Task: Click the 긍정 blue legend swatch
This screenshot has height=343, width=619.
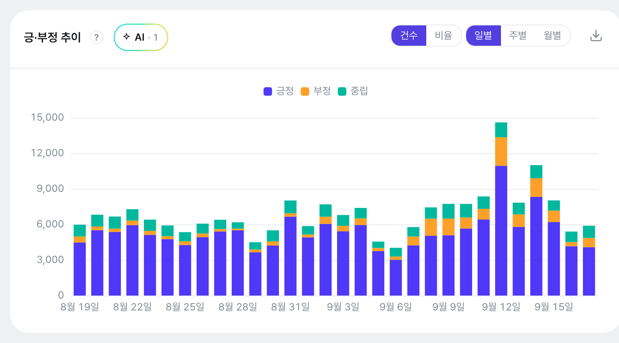Action: 268,91
